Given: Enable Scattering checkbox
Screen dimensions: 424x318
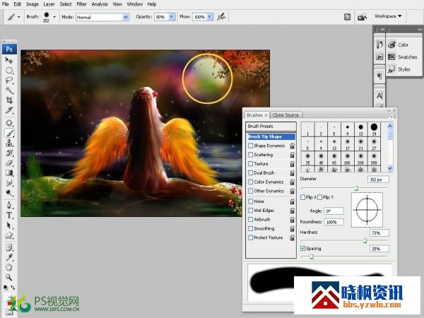Looking at the screenshot, I should click(251, 155).
